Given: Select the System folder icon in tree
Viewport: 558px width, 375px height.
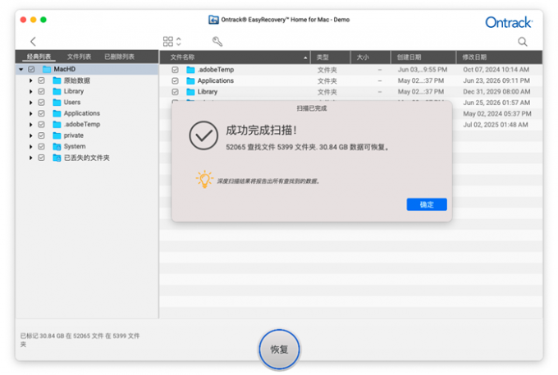Looking at the screenshot, I should 57,147.
